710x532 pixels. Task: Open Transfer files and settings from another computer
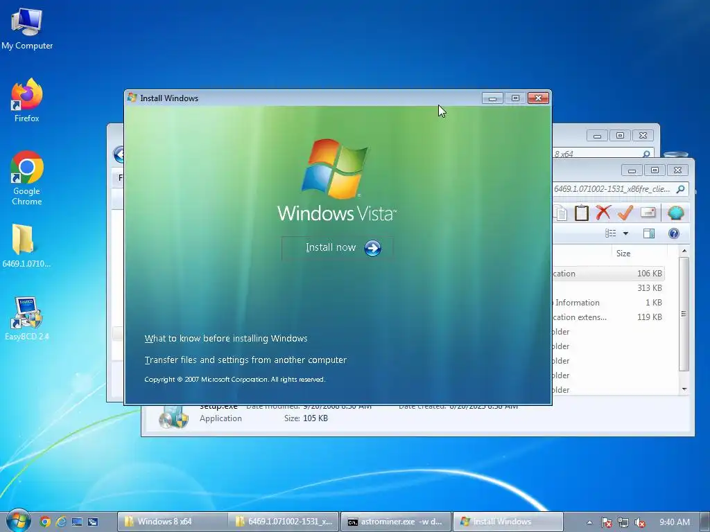pyautogui.click(x=245, y=360)
